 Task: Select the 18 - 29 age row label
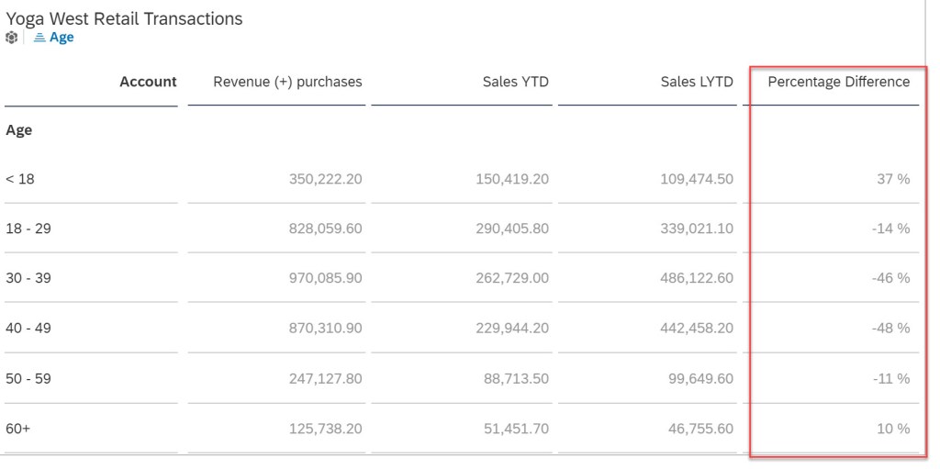28,229
